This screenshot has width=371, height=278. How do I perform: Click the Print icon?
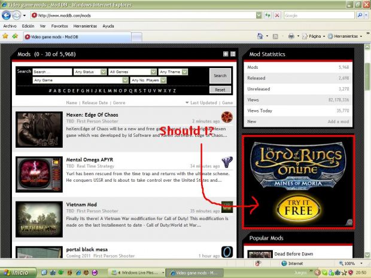click(x=291, y=36)
